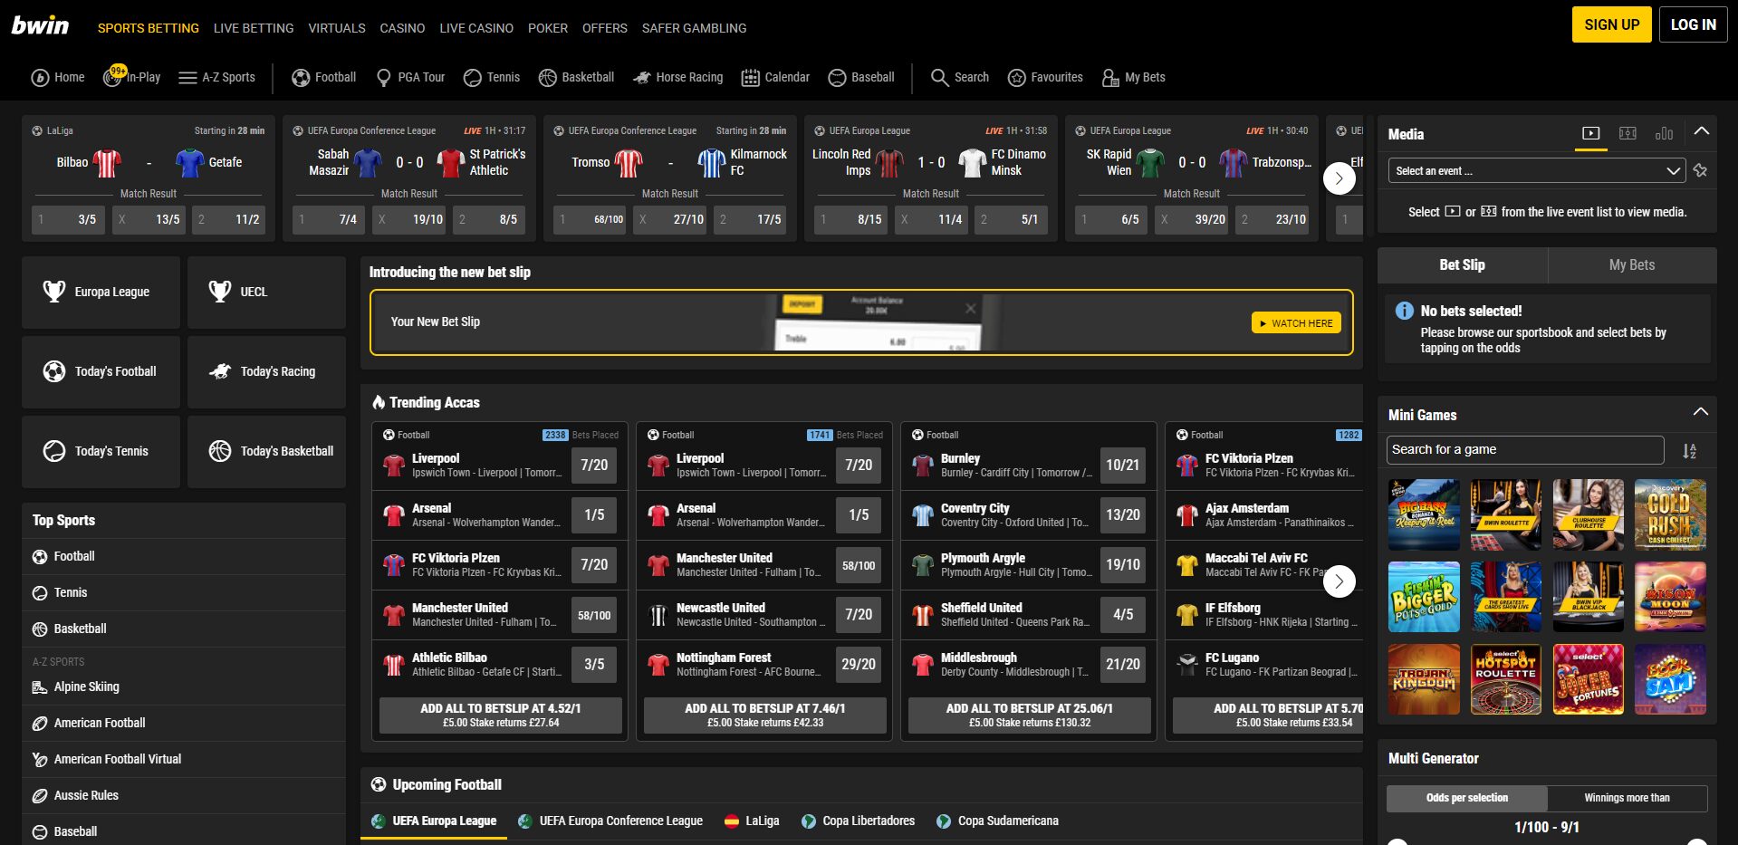Image resolution: width=1738 pixels, height=845 pixels.
Task: Select Kilmarnock FC win odds 17/5
Action: tap(751, 219)
